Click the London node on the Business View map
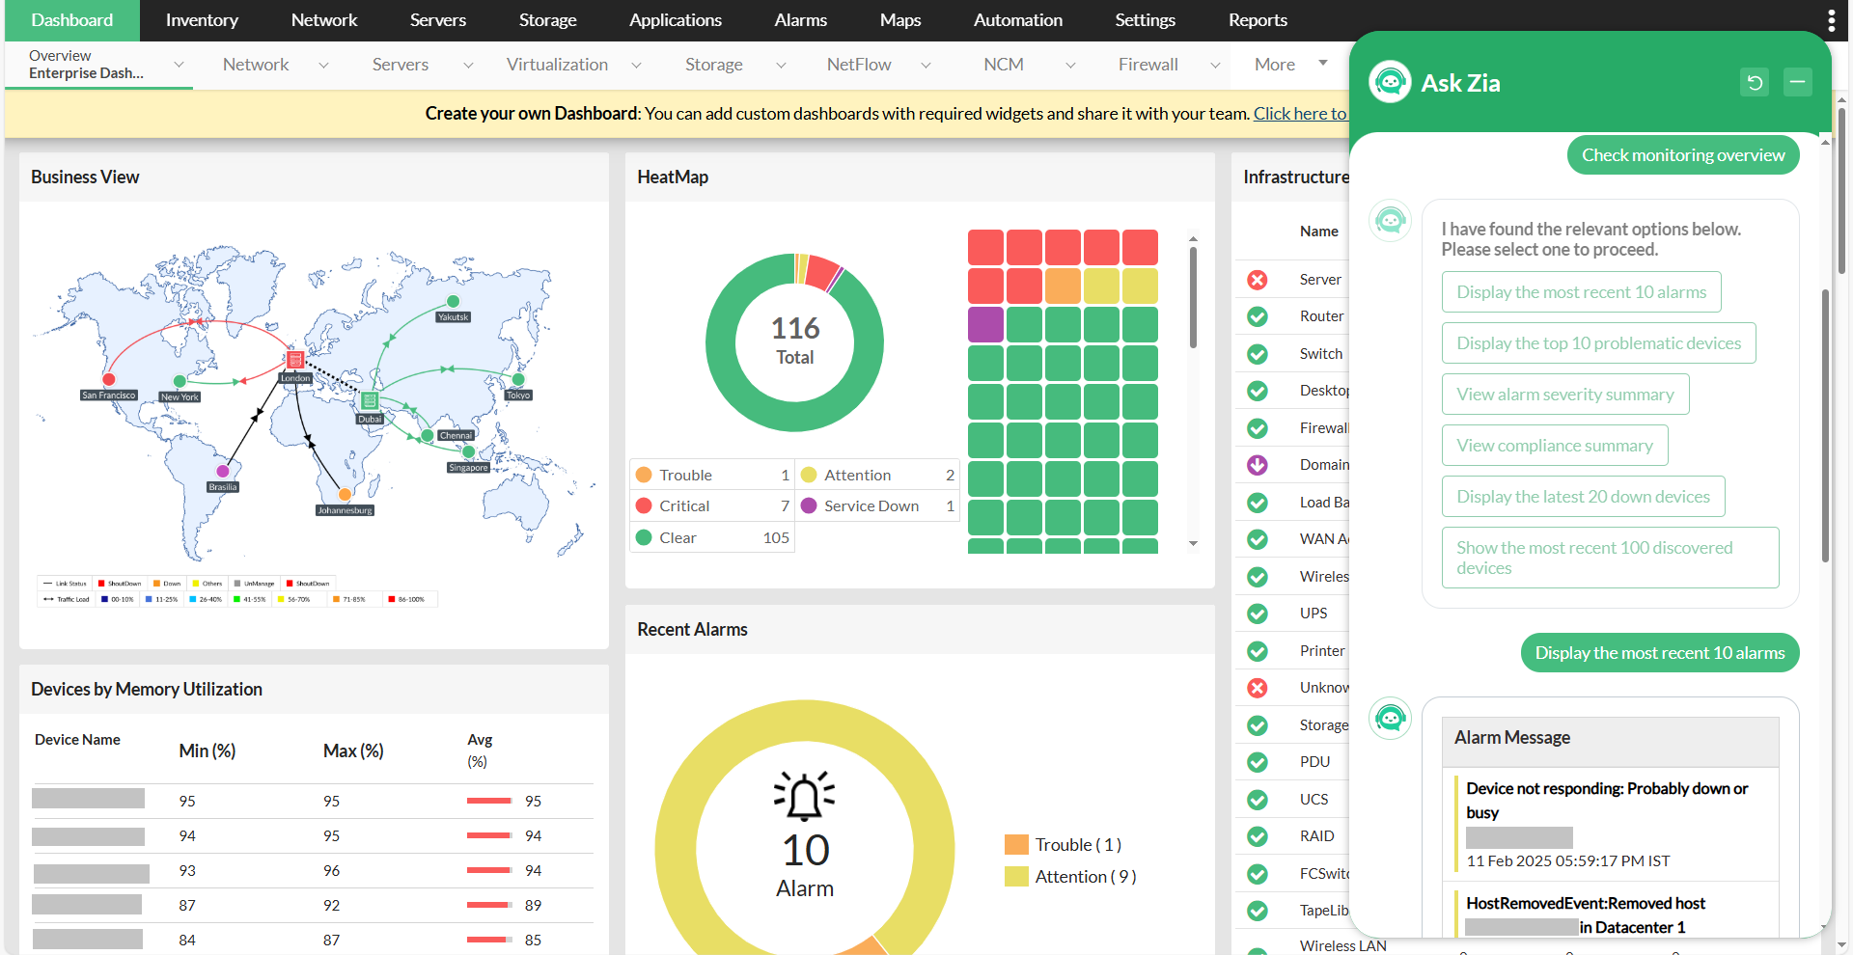 (x=295, y=361)
